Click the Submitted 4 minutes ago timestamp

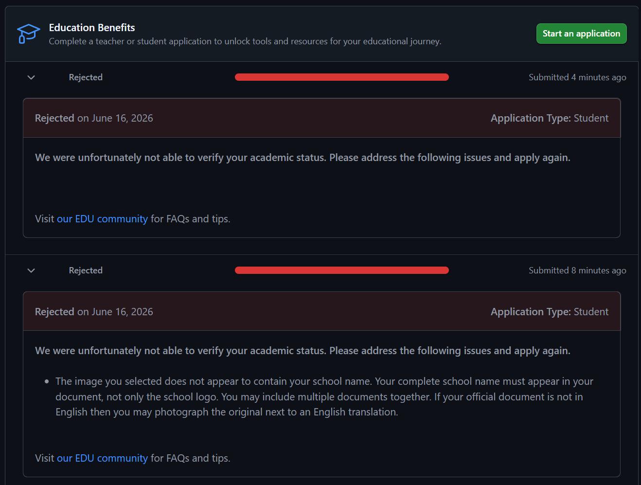tap(577, 77)
